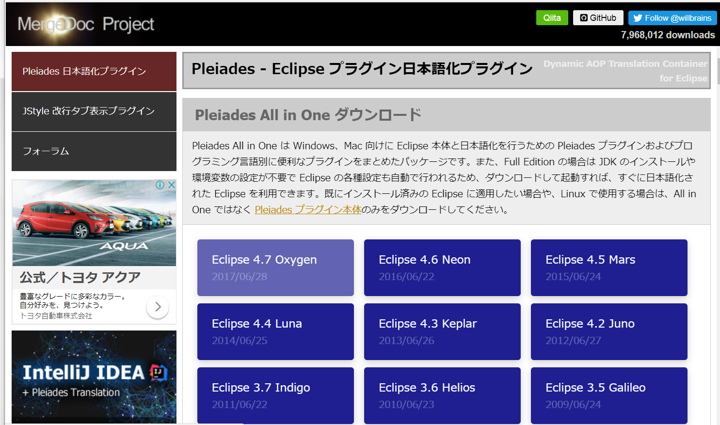The width and height of the screenshot is (720, 425).
Task: Open the GitHub button
Action: (598, 18)
